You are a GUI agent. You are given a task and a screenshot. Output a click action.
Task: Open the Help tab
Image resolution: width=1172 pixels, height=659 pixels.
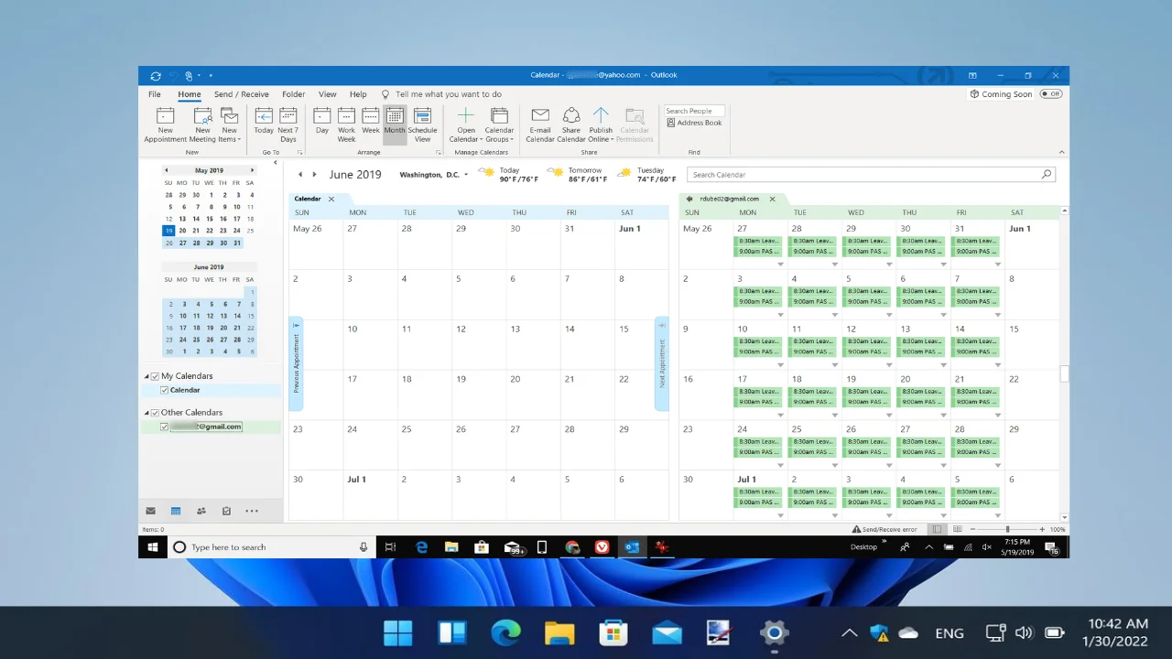pos(358,94)
